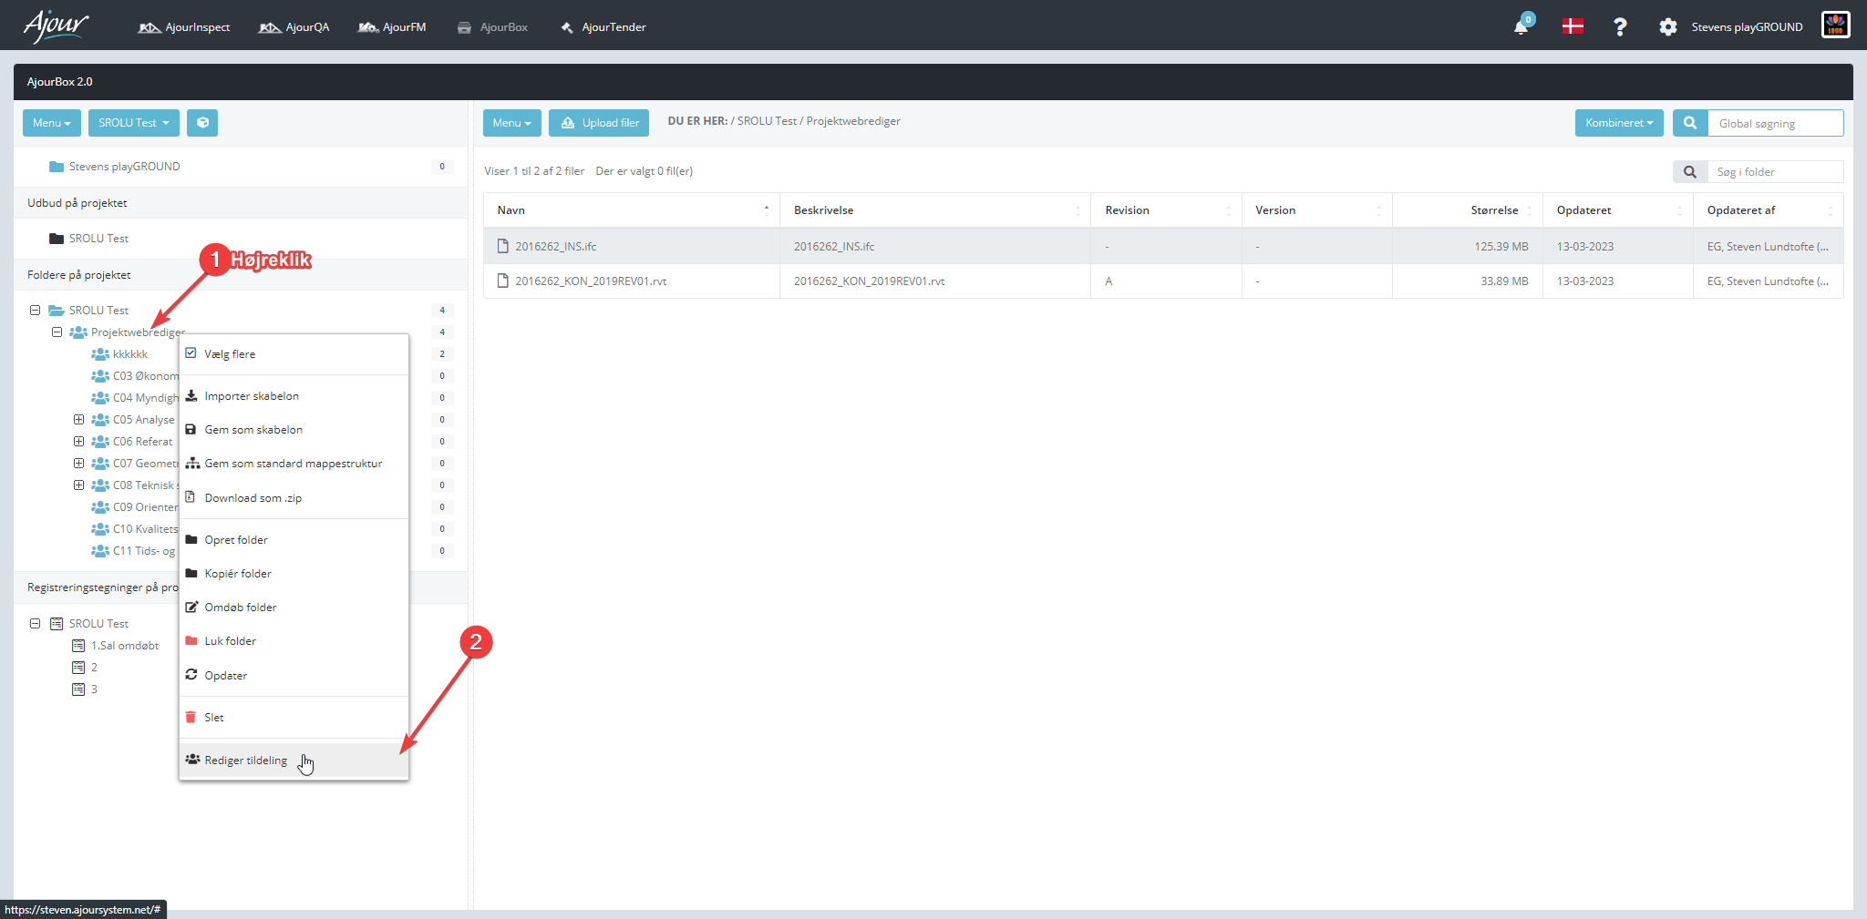Open the notifications bell icon
Viewport: 1867px width, 919px height.
[x=1521, y=26]
